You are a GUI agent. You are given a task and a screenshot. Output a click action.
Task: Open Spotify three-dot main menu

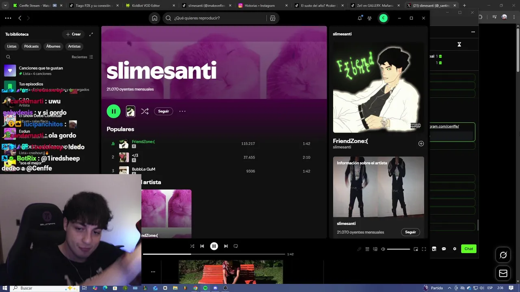[x=8, y=18]
